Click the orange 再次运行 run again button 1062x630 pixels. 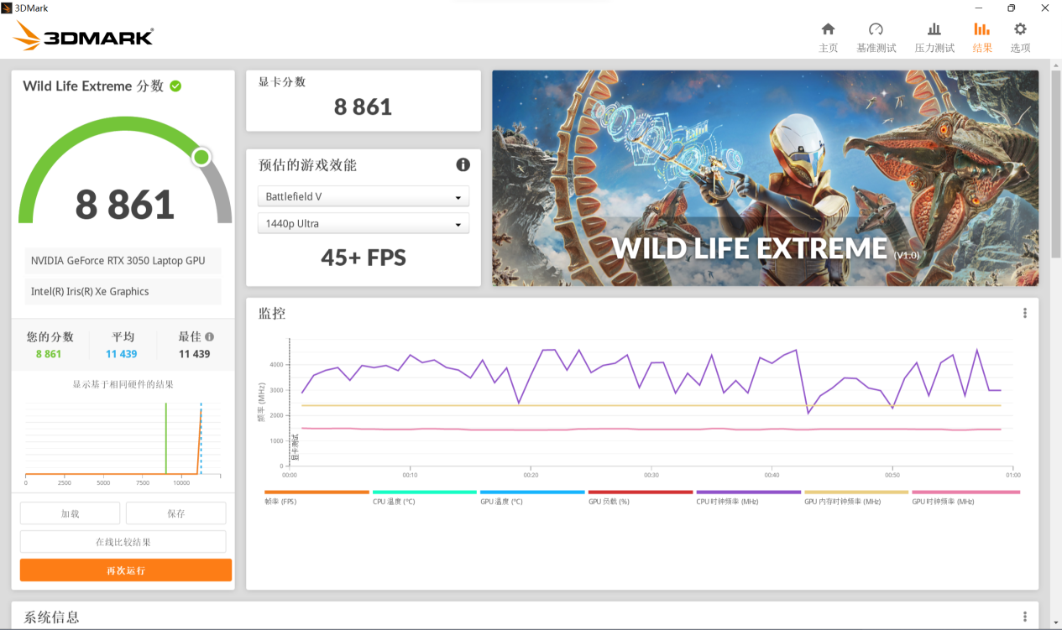pyautogui.click(x=126, y=570)
